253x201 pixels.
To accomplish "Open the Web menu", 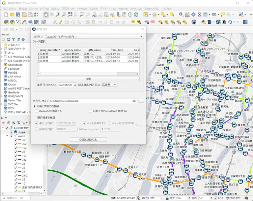I will 123,9.
